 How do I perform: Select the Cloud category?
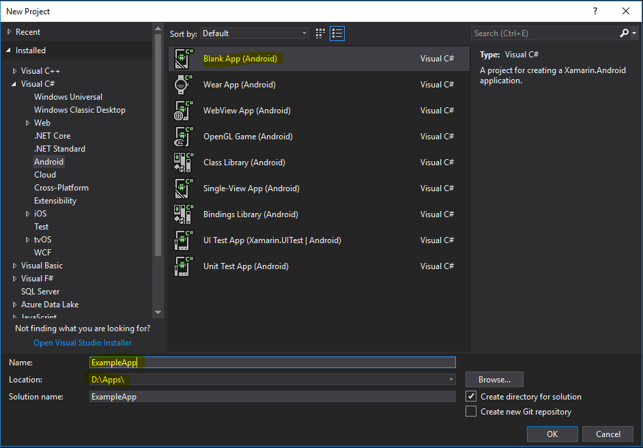(x=44, y=175)
